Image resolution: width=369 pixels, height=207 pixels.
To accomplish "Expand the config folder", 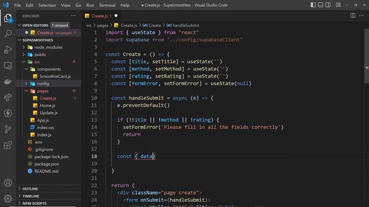I will (x=43, y=83).
